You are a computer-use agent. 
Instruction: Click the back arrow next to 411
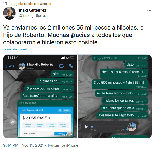(6, 66)
